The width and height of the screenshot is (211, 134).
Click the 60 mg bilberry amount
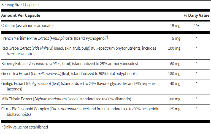tap(175, 64)
